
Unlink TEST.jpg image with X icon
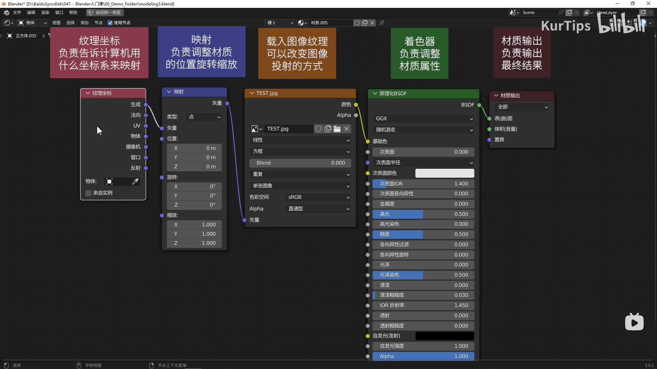[x=347, y=129]
